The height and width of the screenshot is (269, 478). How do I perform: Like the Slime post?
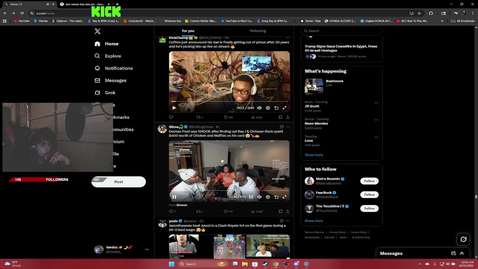click(228, 211)
